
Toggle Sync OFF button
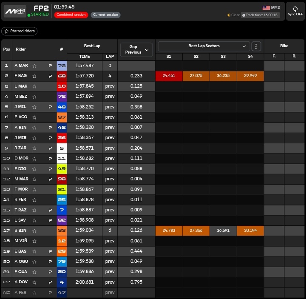(x=295, y=11)
